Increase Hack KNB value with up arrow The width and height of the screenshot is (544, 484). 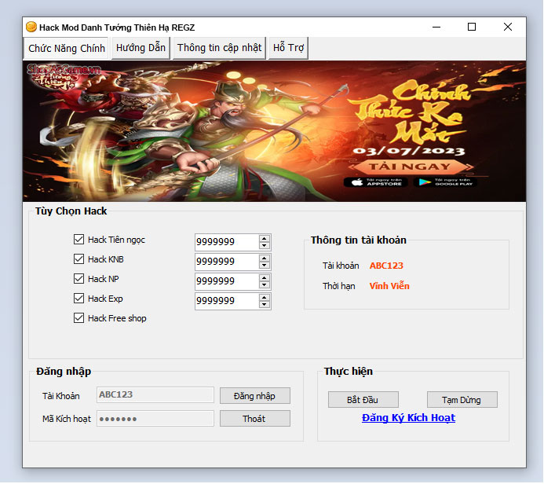(x=264, y=258)
